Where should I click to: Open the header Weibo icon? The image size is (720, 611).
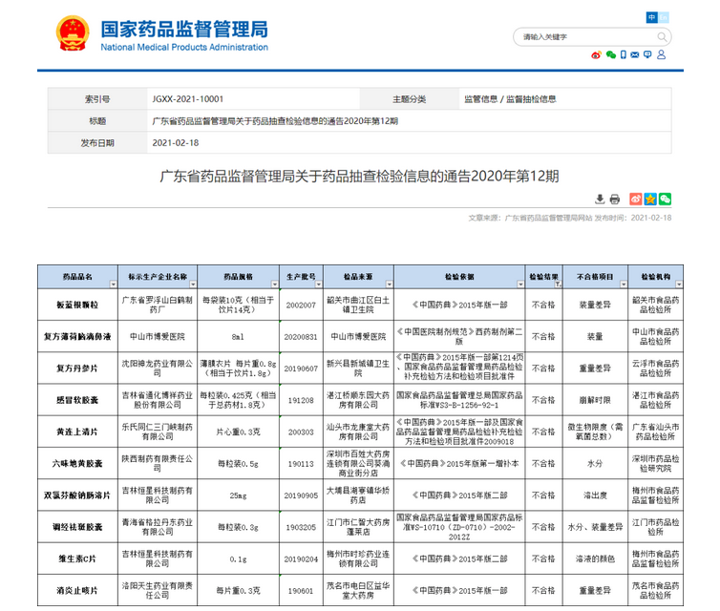click(x=597, y=55)
